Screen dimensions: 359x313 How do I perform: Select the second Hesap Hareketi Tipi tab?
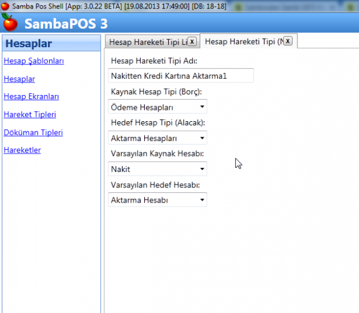point(242,41)
